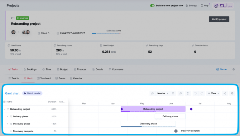The width and height of the screenshot is (240, 136).
Task: Open Gantt chart settings gear
Action: (x=232, y=93)
